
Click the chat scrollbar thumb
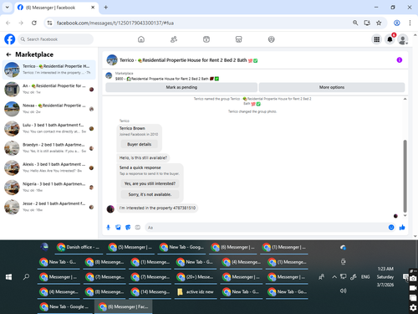[x=405, y=176]
